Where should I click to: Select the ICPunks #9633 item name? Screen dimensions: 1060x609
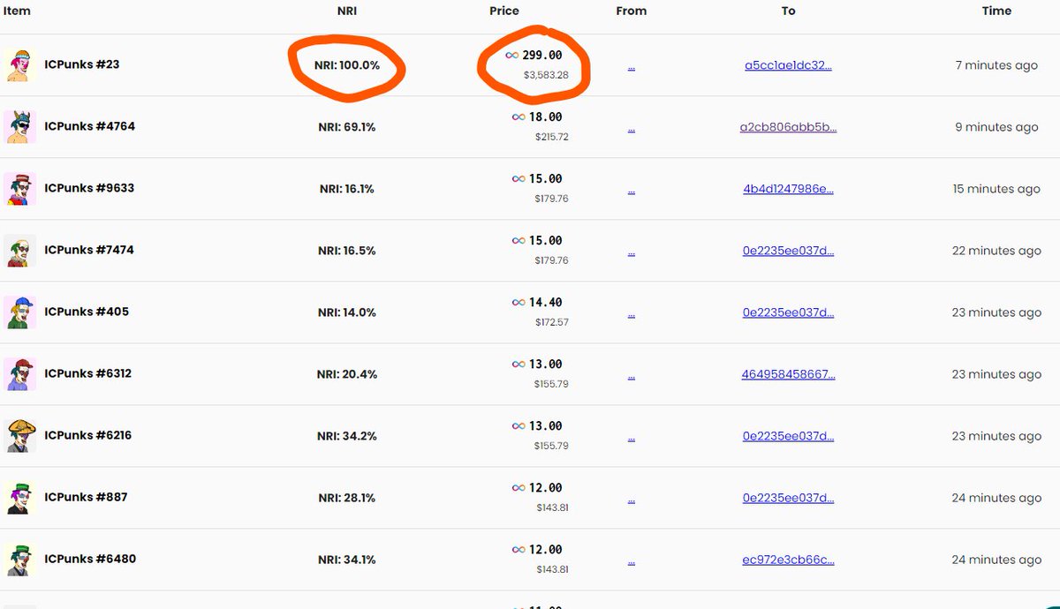89,188
